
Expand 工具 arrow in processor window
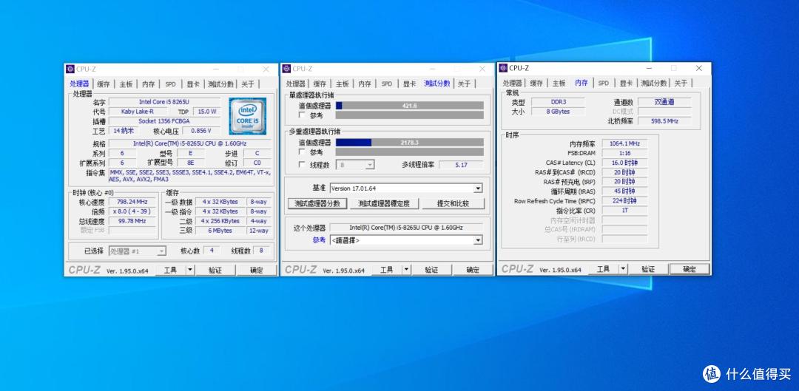pyautogui.click(x=189, y=271)
